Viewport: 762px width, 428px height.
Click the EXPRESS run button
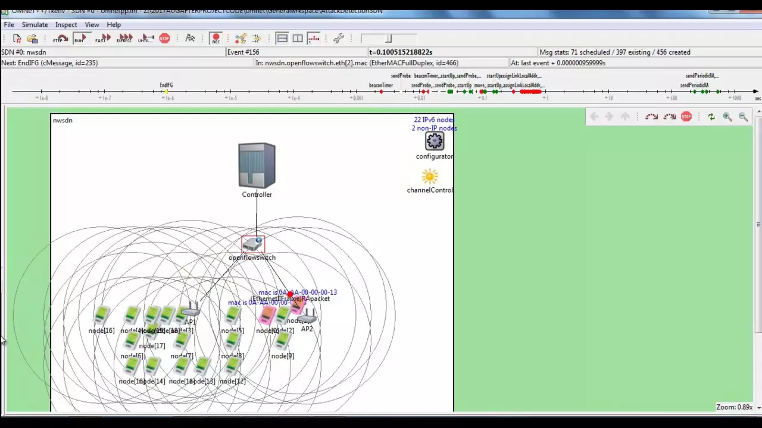tap(124, 39)
